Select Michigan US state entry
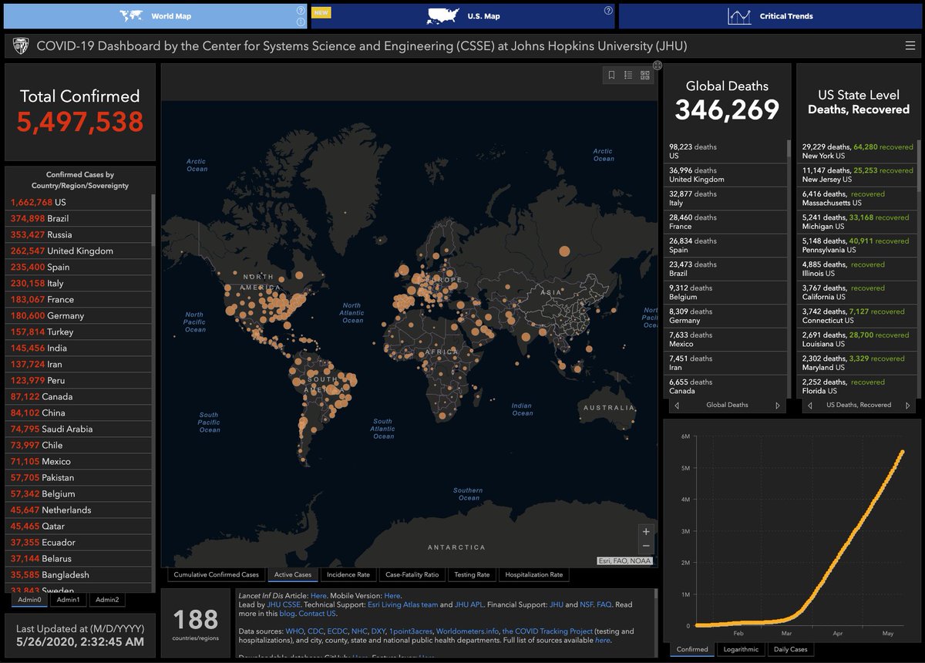The width and height of the screenshot is (925, 663). click(858, 222)
